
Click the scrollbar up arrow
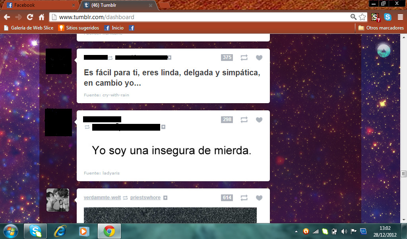404,37
